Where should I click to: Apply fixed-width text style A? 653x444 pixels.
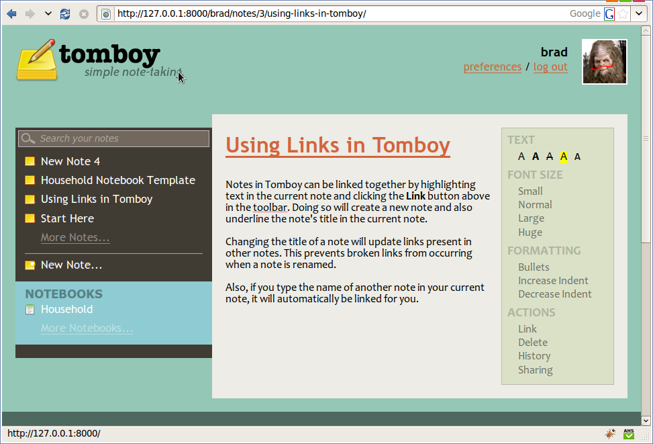tap(577, 157)
